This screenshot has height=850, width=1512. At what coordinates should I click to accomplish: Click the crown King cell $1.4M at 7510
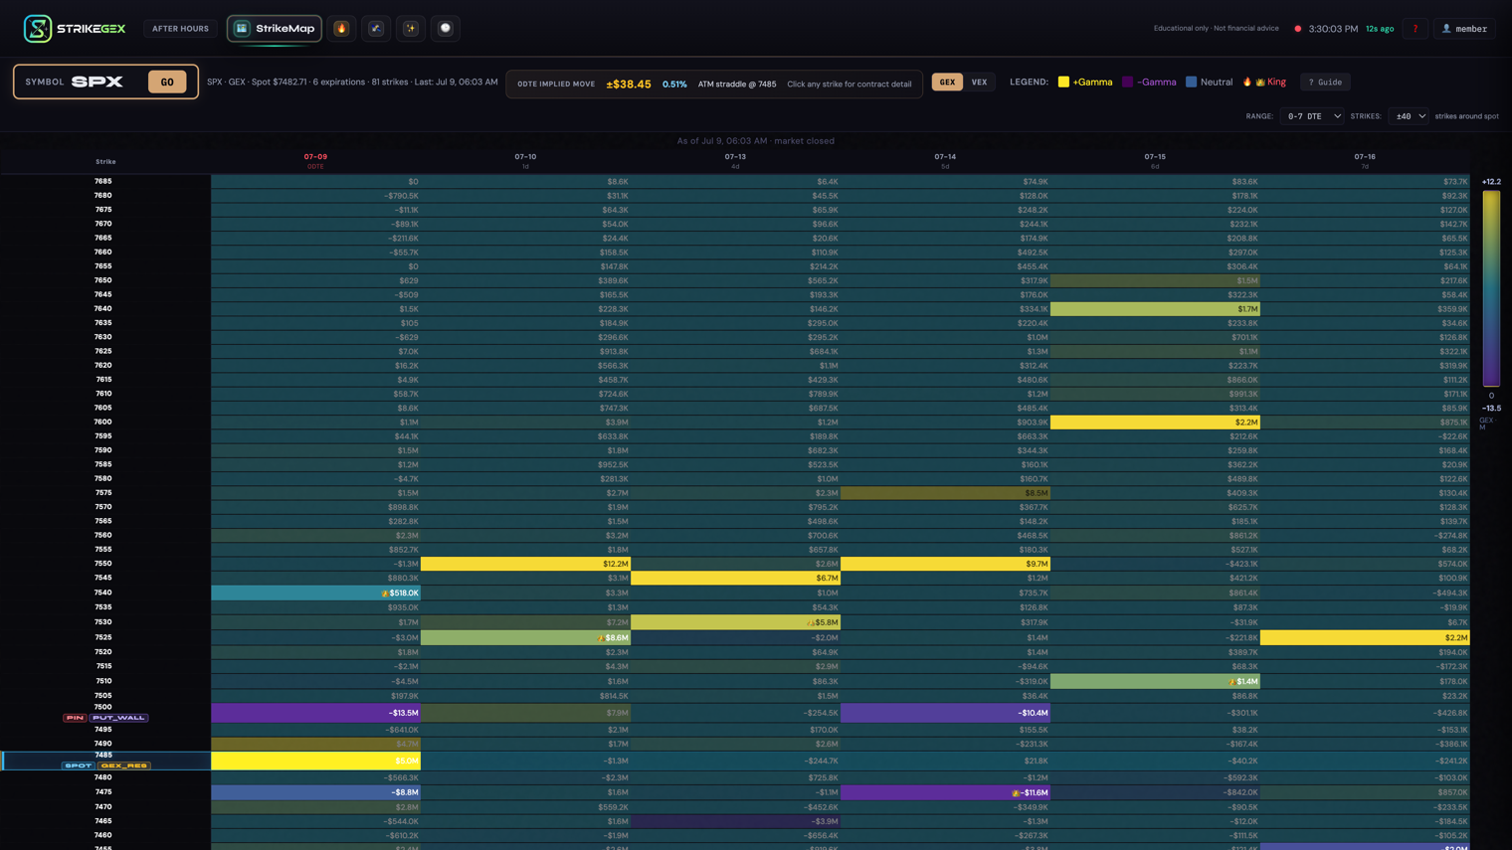tap(1155, 681)
